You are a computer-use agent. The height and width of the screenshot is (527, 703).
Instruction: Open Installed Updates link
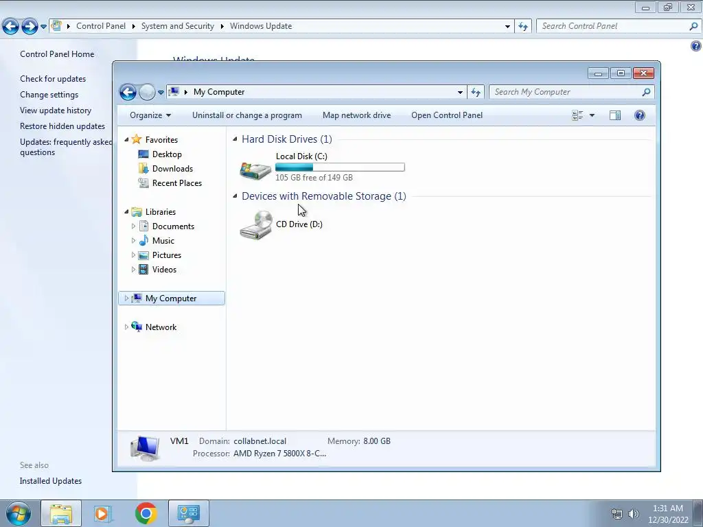pyautogui.click(x=51, y=481)
